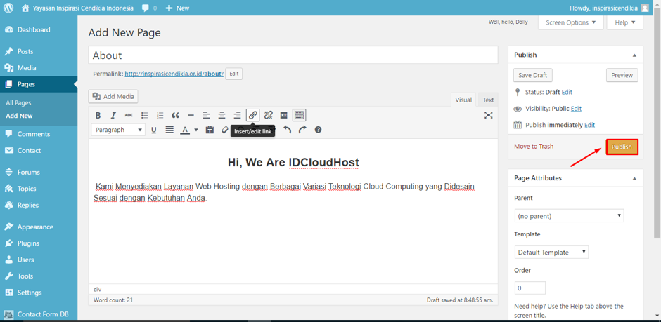Open the text color picker arrow
The height and width of the screenshot is (322, 661).
pos(196,130)
